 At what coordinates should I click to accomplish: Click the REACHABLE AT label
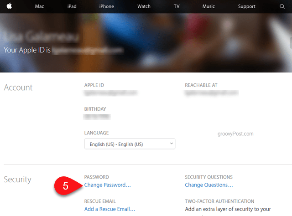coord(201,85)
